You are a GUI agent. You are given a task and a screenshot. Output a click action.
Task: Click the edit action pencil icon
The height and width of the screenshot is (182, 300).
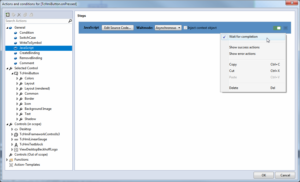[13, 15]
